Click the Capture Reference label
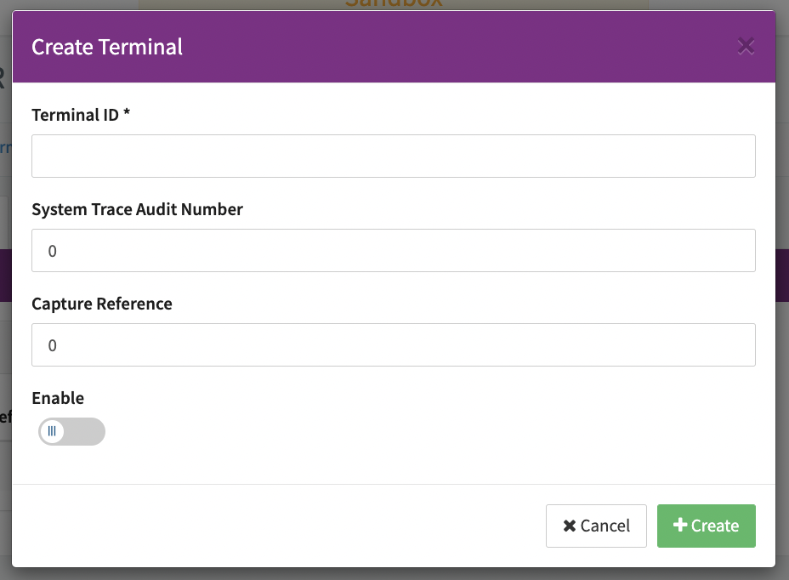Image resolution: width=789 pixels, height=580 pixels. pyautogui.click(x=101, y=304)
